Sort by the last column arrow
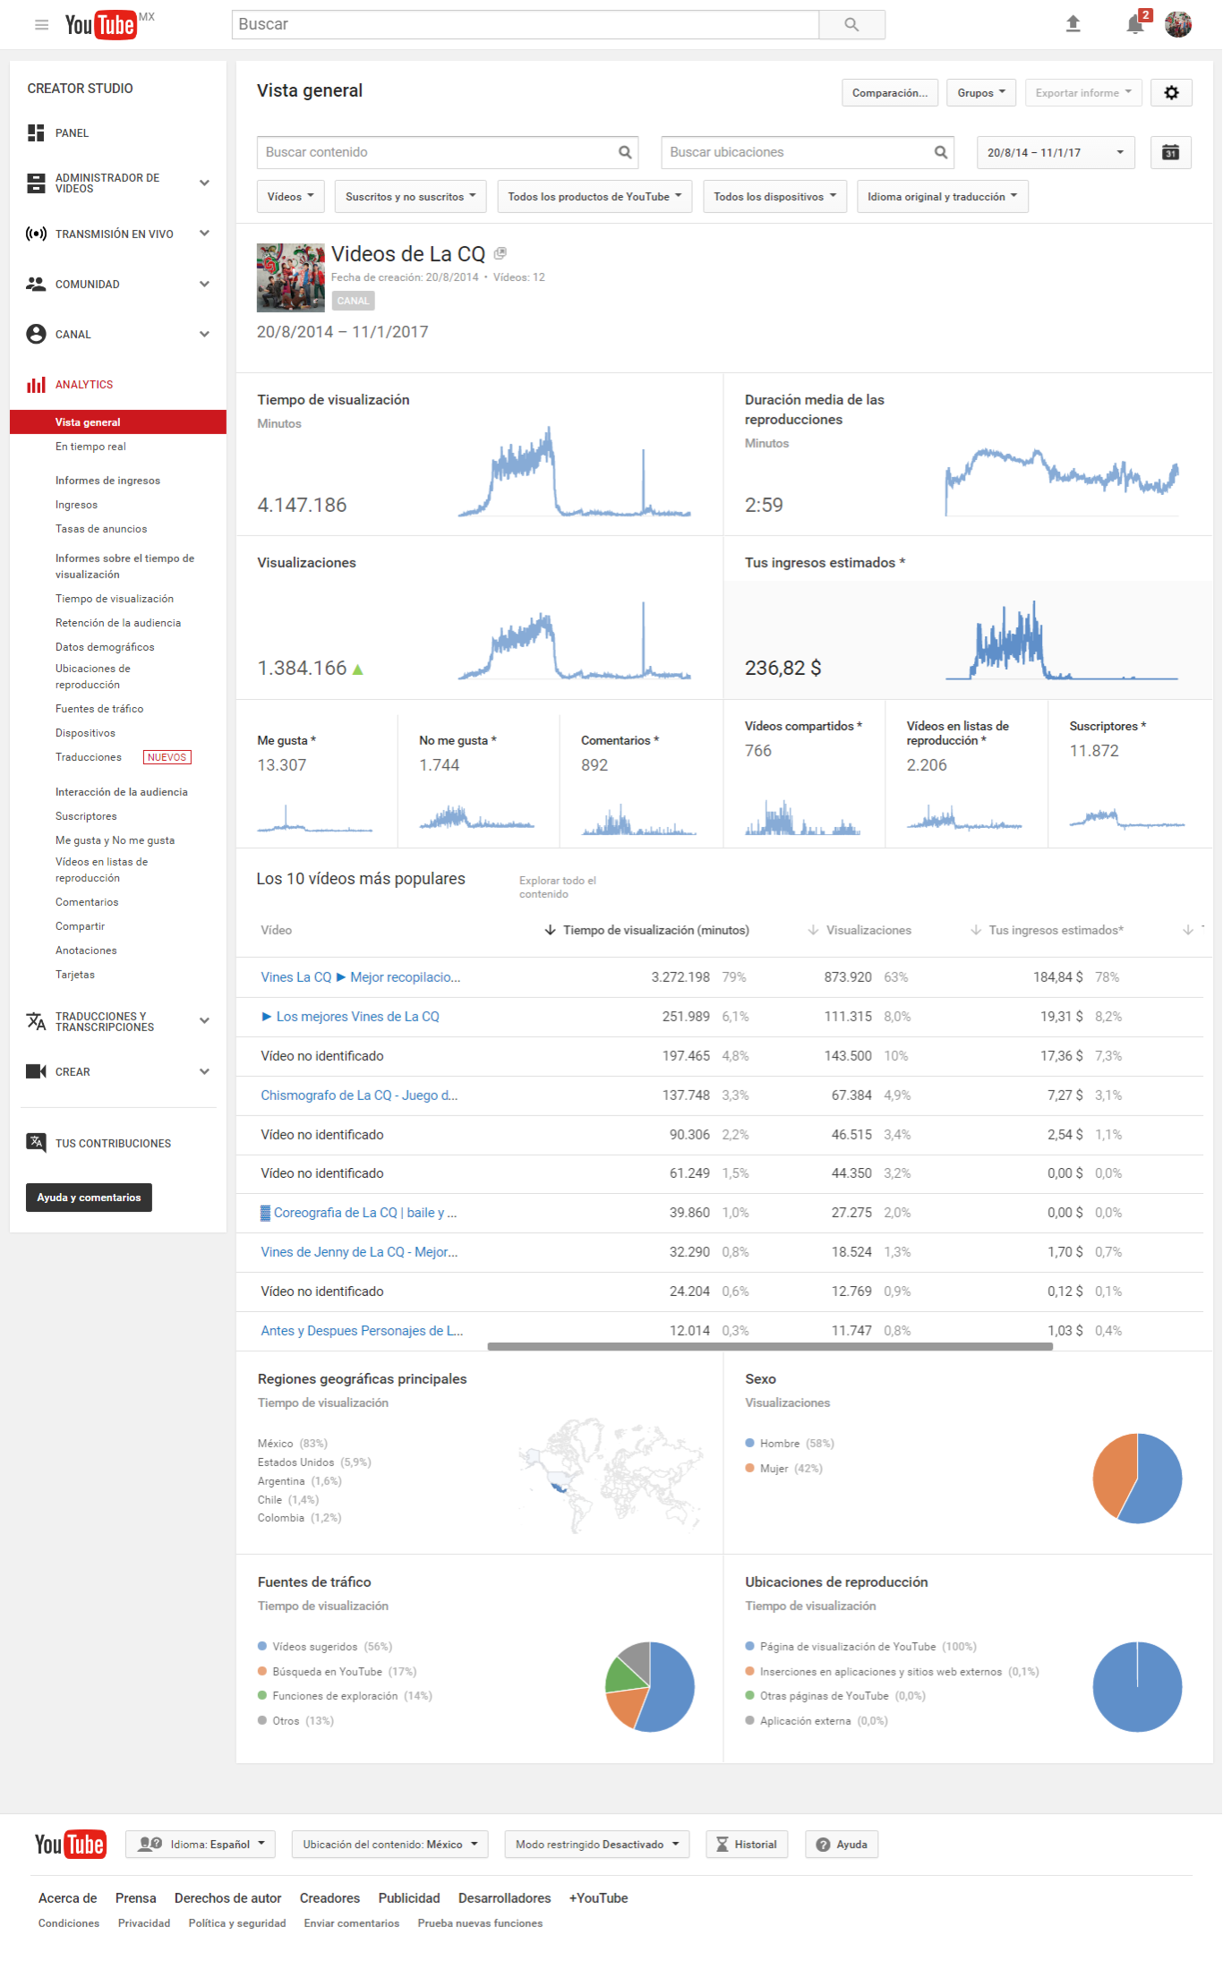Viewport: 1223px width, 1961px height. (x=1188, y=931)
